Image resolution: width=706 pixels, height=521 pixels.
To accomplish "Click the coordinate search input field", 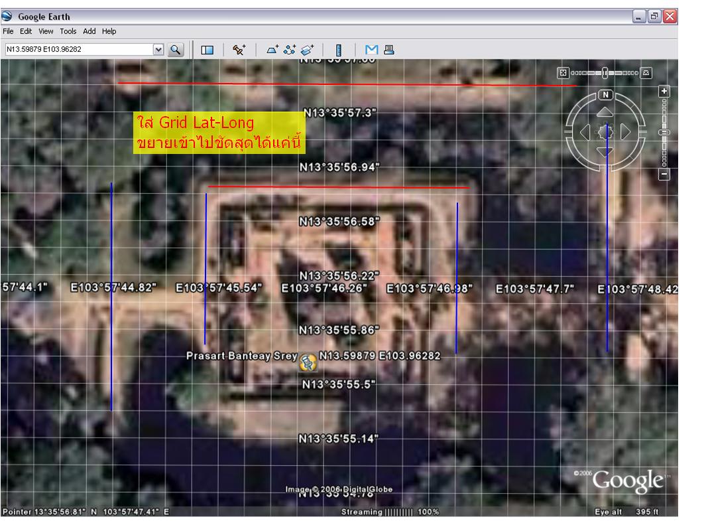I will (80, 50).
